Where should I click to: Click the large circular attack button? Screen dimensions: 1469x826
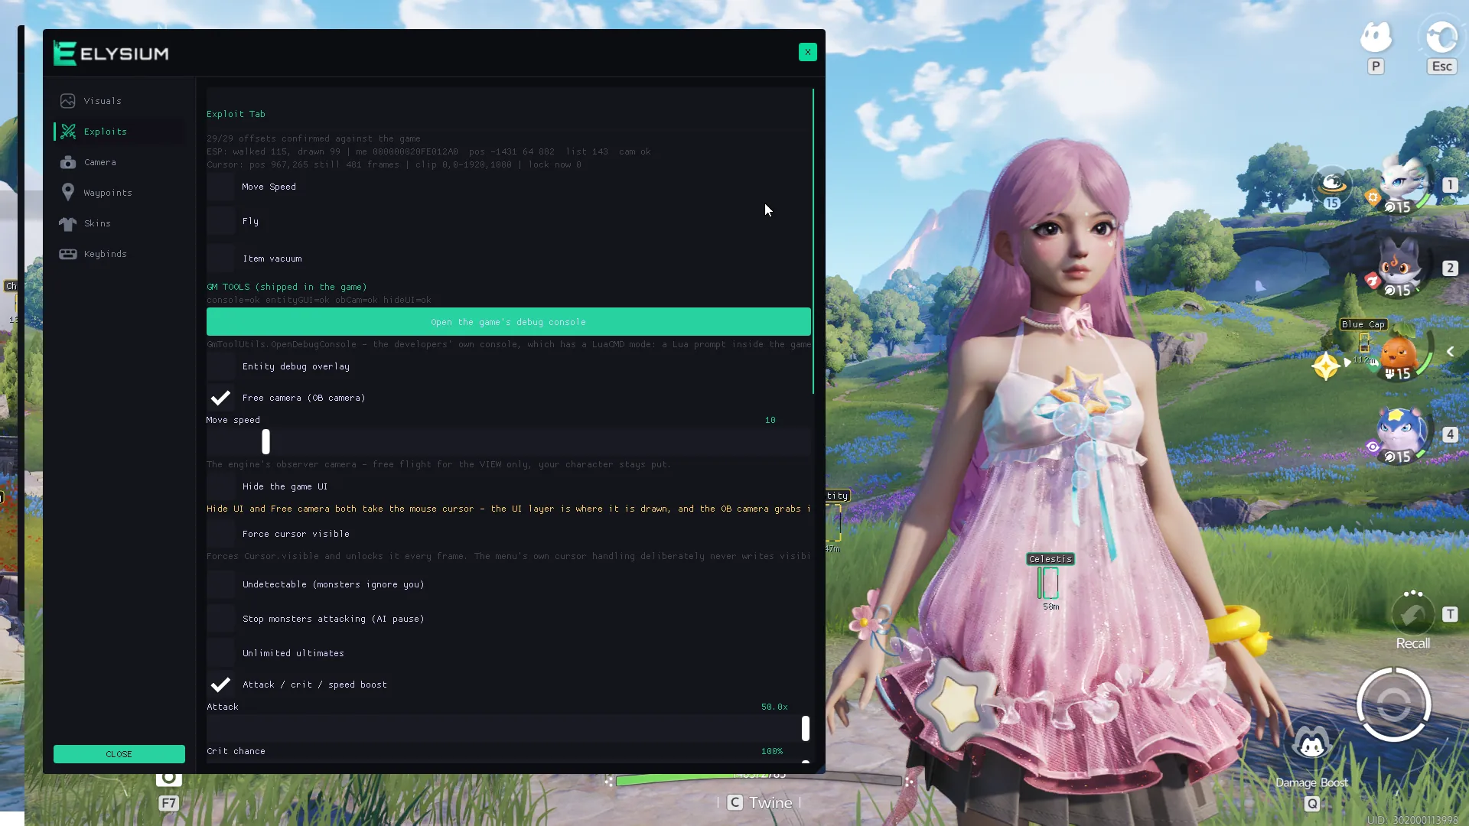click(1393, 705)
